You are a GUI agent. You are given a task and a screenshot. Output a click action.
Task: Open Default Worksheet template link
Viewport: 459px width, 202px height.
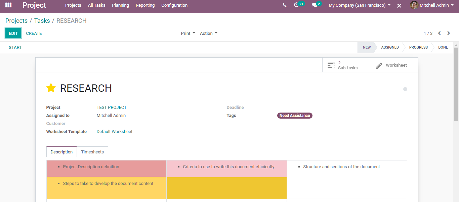click(115, 132)
